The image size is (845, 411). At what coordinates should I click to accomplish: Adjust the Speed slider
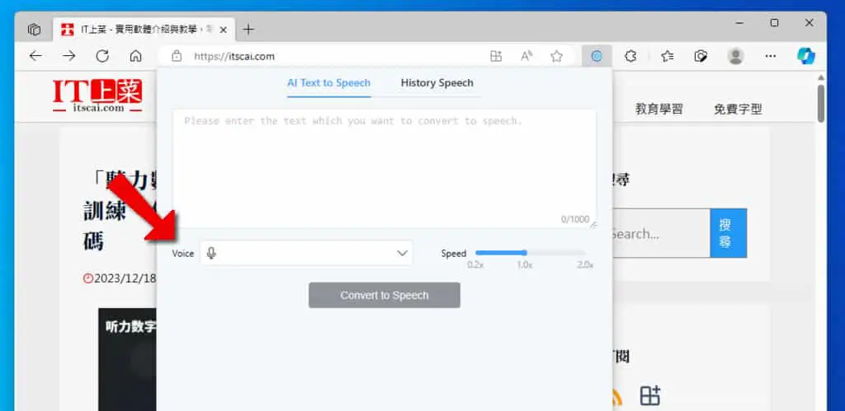click(x=530, y=253)
